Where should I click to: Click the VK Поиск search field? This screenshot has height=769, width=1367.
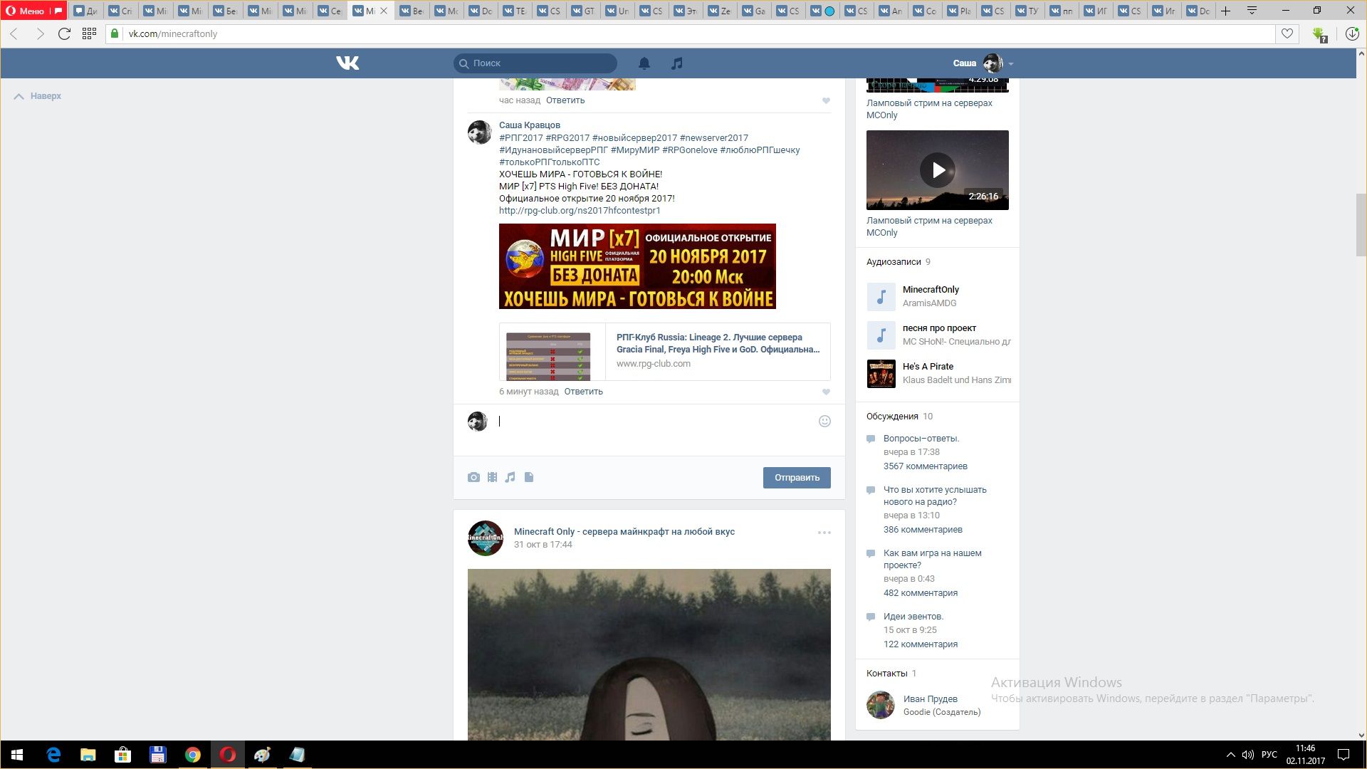pos(535,63)
